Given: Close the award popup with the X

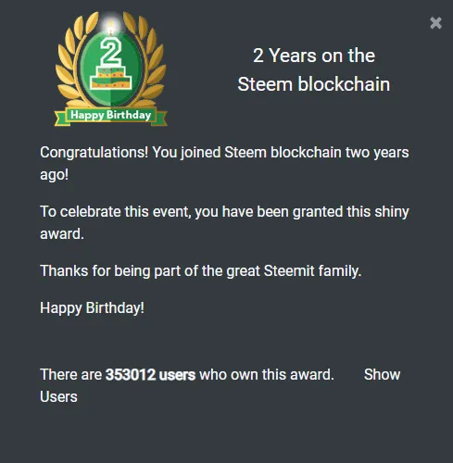Looking at the screenshot, I should coord(435,23).
